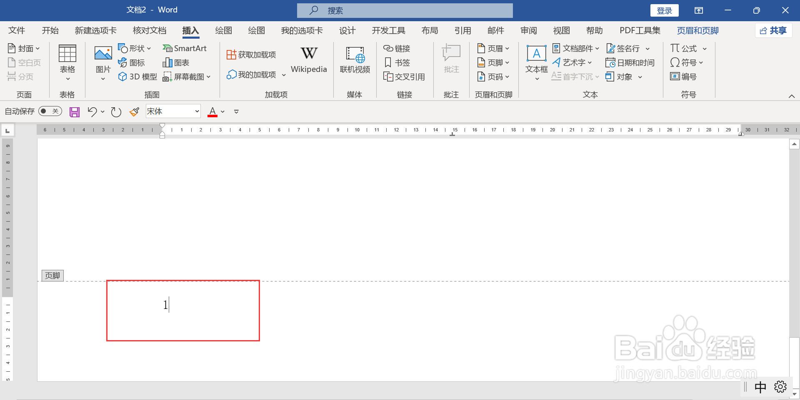800x400 pixels.
Task: Switch to the 布局 layout tab
Action: 430,31
